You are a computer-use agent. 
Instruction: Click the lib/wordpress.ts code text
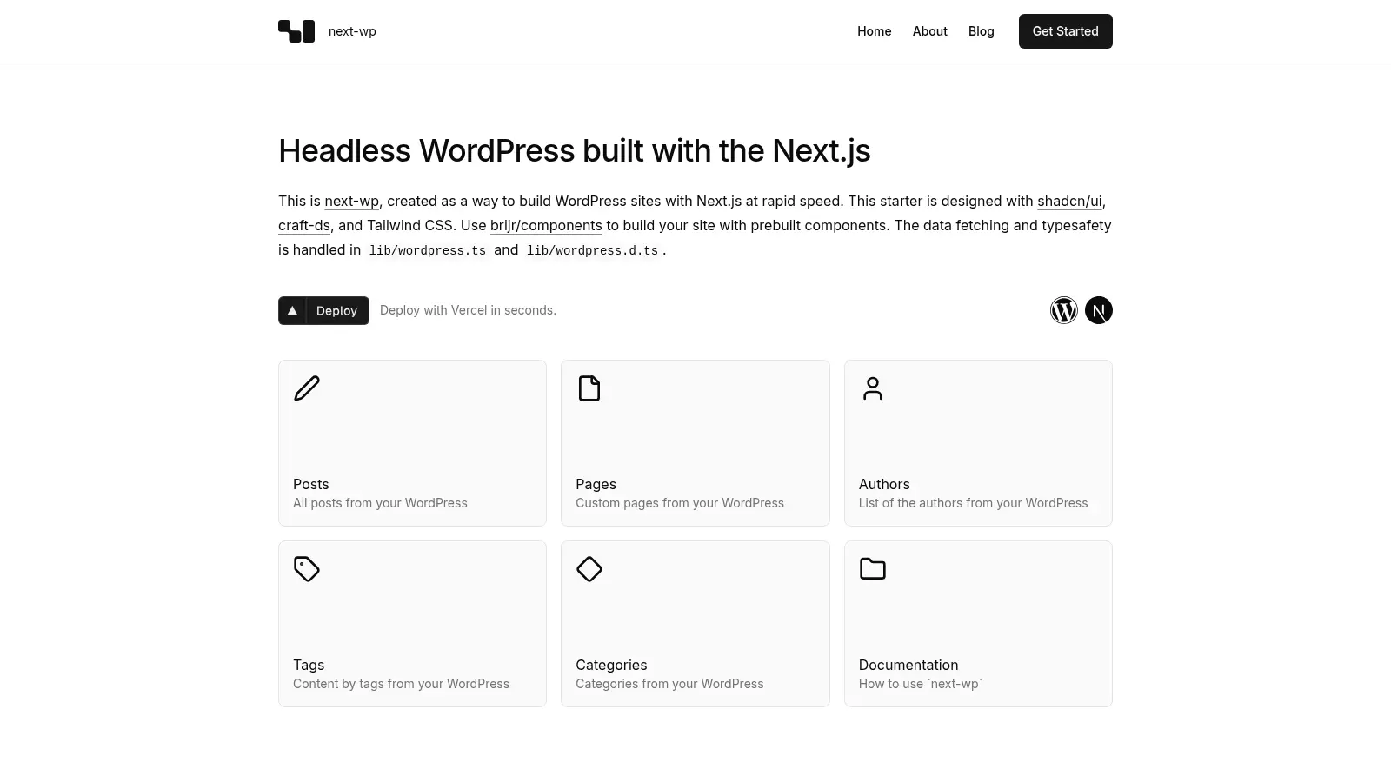click(428, 250)
